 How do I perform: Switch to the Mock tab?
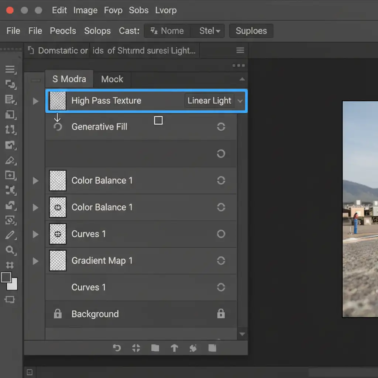[112, 79]
